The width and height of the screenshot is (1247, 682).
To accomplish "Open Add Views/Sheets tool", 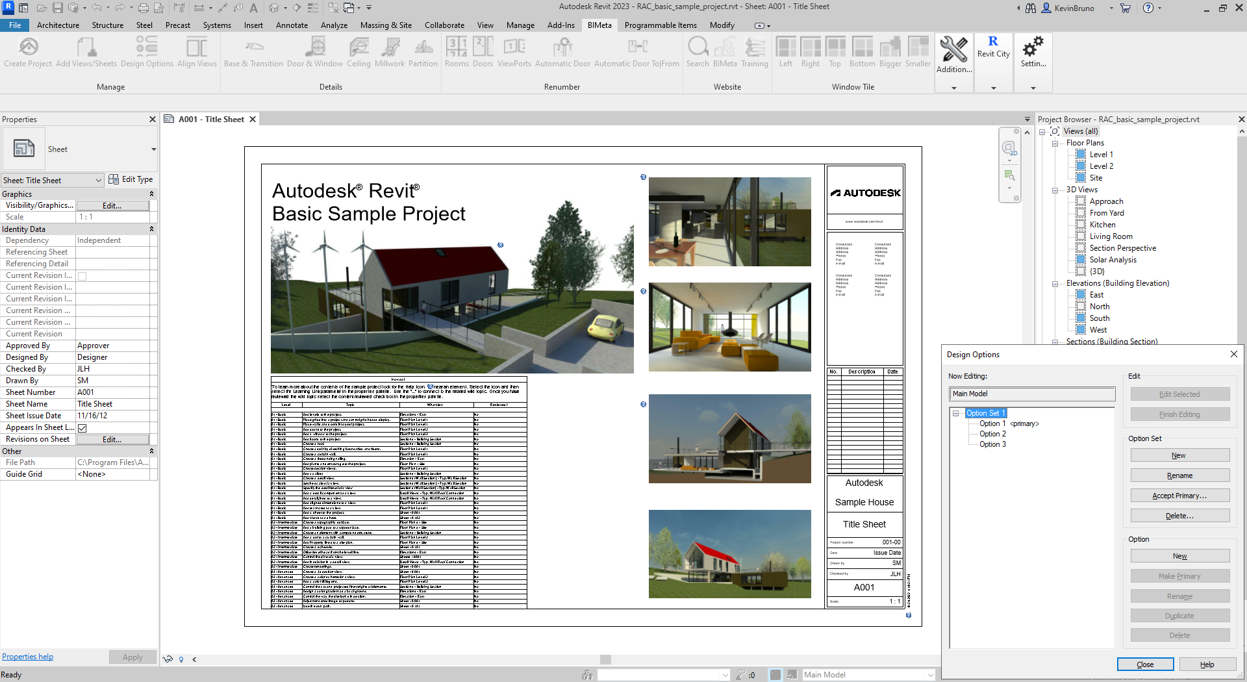I will point(86,52).
